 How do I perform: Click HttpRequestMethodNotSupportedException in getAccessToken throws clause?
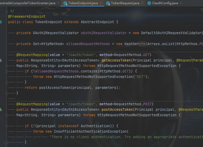pos(137,66)
